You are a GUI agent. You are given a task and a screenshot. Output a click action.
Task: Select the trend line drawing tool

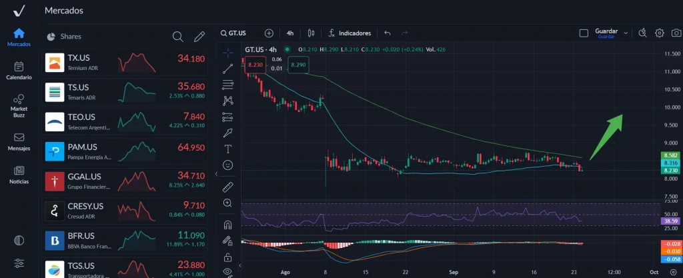point(228,67)
